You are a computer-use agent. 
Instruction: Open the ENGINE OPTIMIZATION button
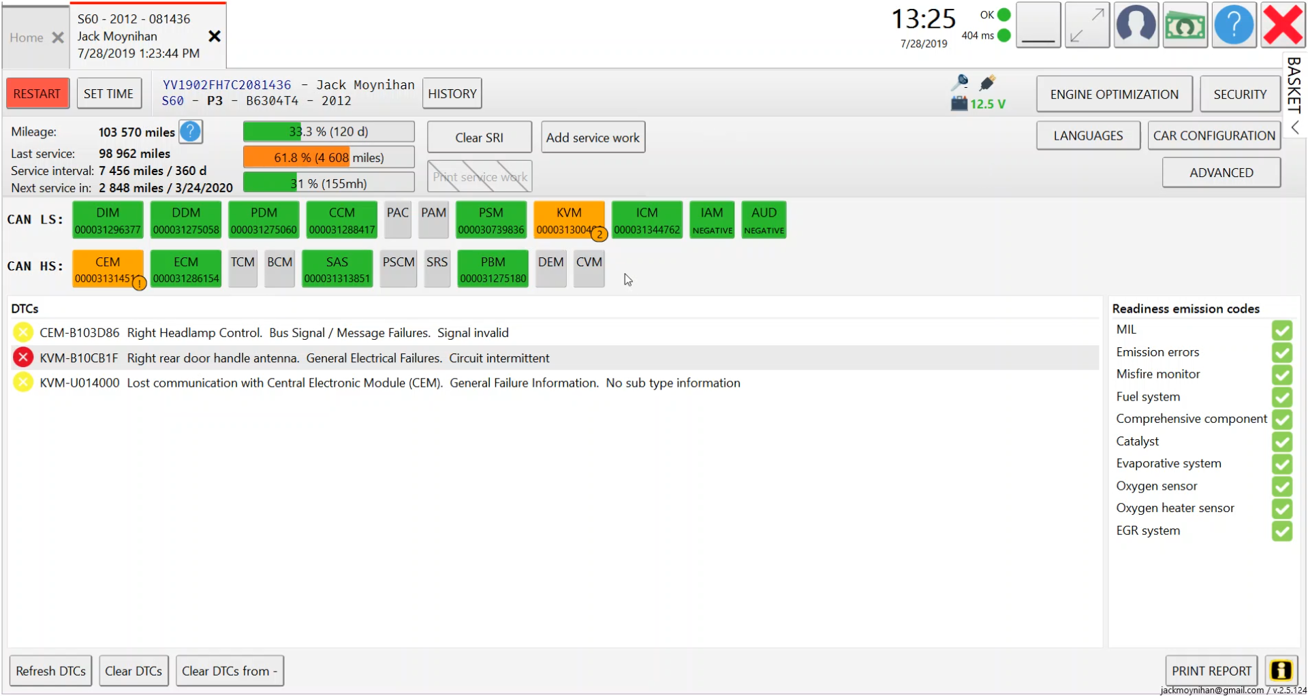coord(1114,94)
